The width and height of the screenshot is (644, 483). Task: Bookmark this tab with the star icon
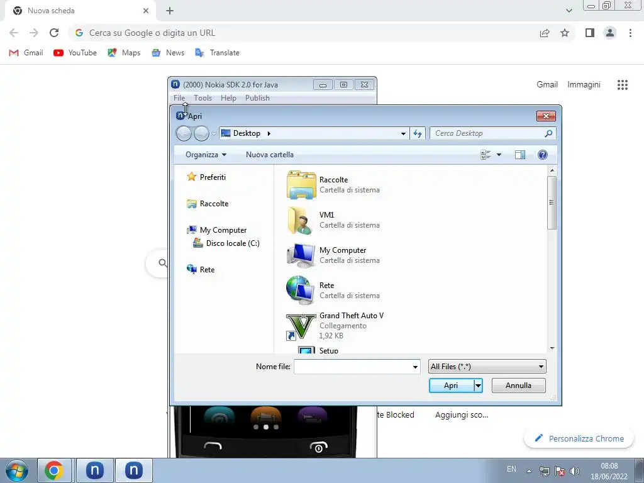pos(565,33)
